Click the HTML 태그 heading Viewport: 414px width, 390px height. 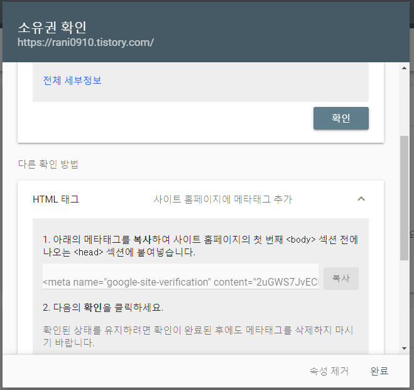[x=56, y=199]
